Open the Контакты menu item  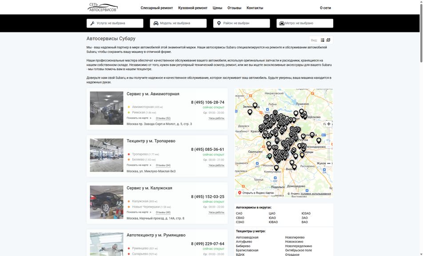tap(255, 8)
